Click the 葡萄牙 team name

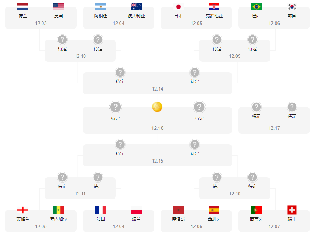(256, 219)
